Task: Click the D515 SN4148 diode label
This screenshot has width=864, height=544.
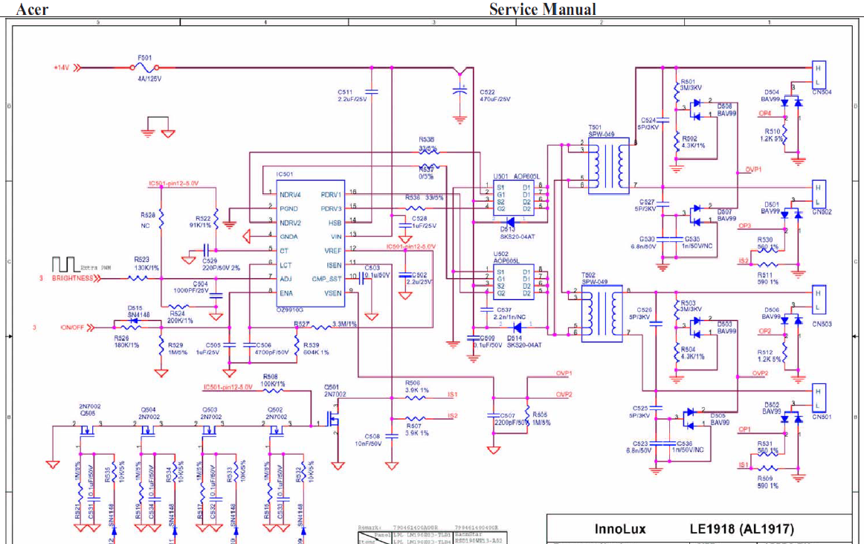Action: [139, 311]
